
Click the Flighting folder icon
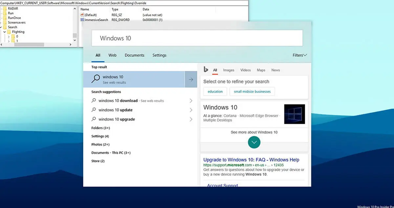pos(9,32)
